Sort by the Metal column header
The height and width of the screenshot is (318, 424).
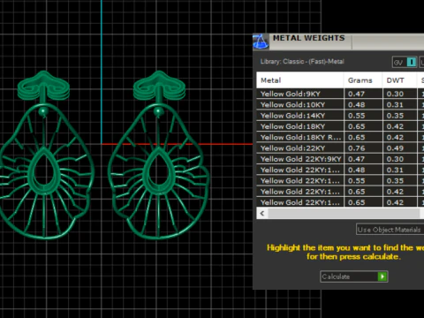(x=300, y=80)
